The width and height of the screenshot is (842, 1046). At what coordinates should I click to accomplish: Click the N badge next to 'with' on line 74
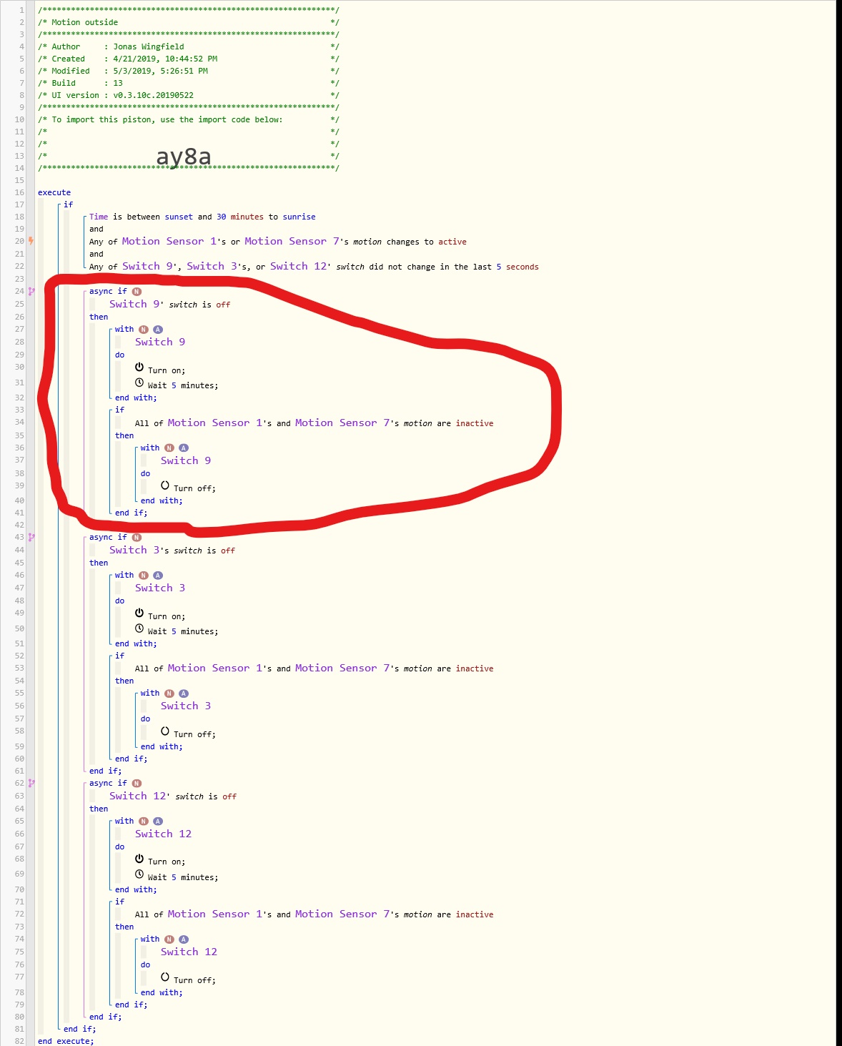pyautogui.click(x=169, y=939)
